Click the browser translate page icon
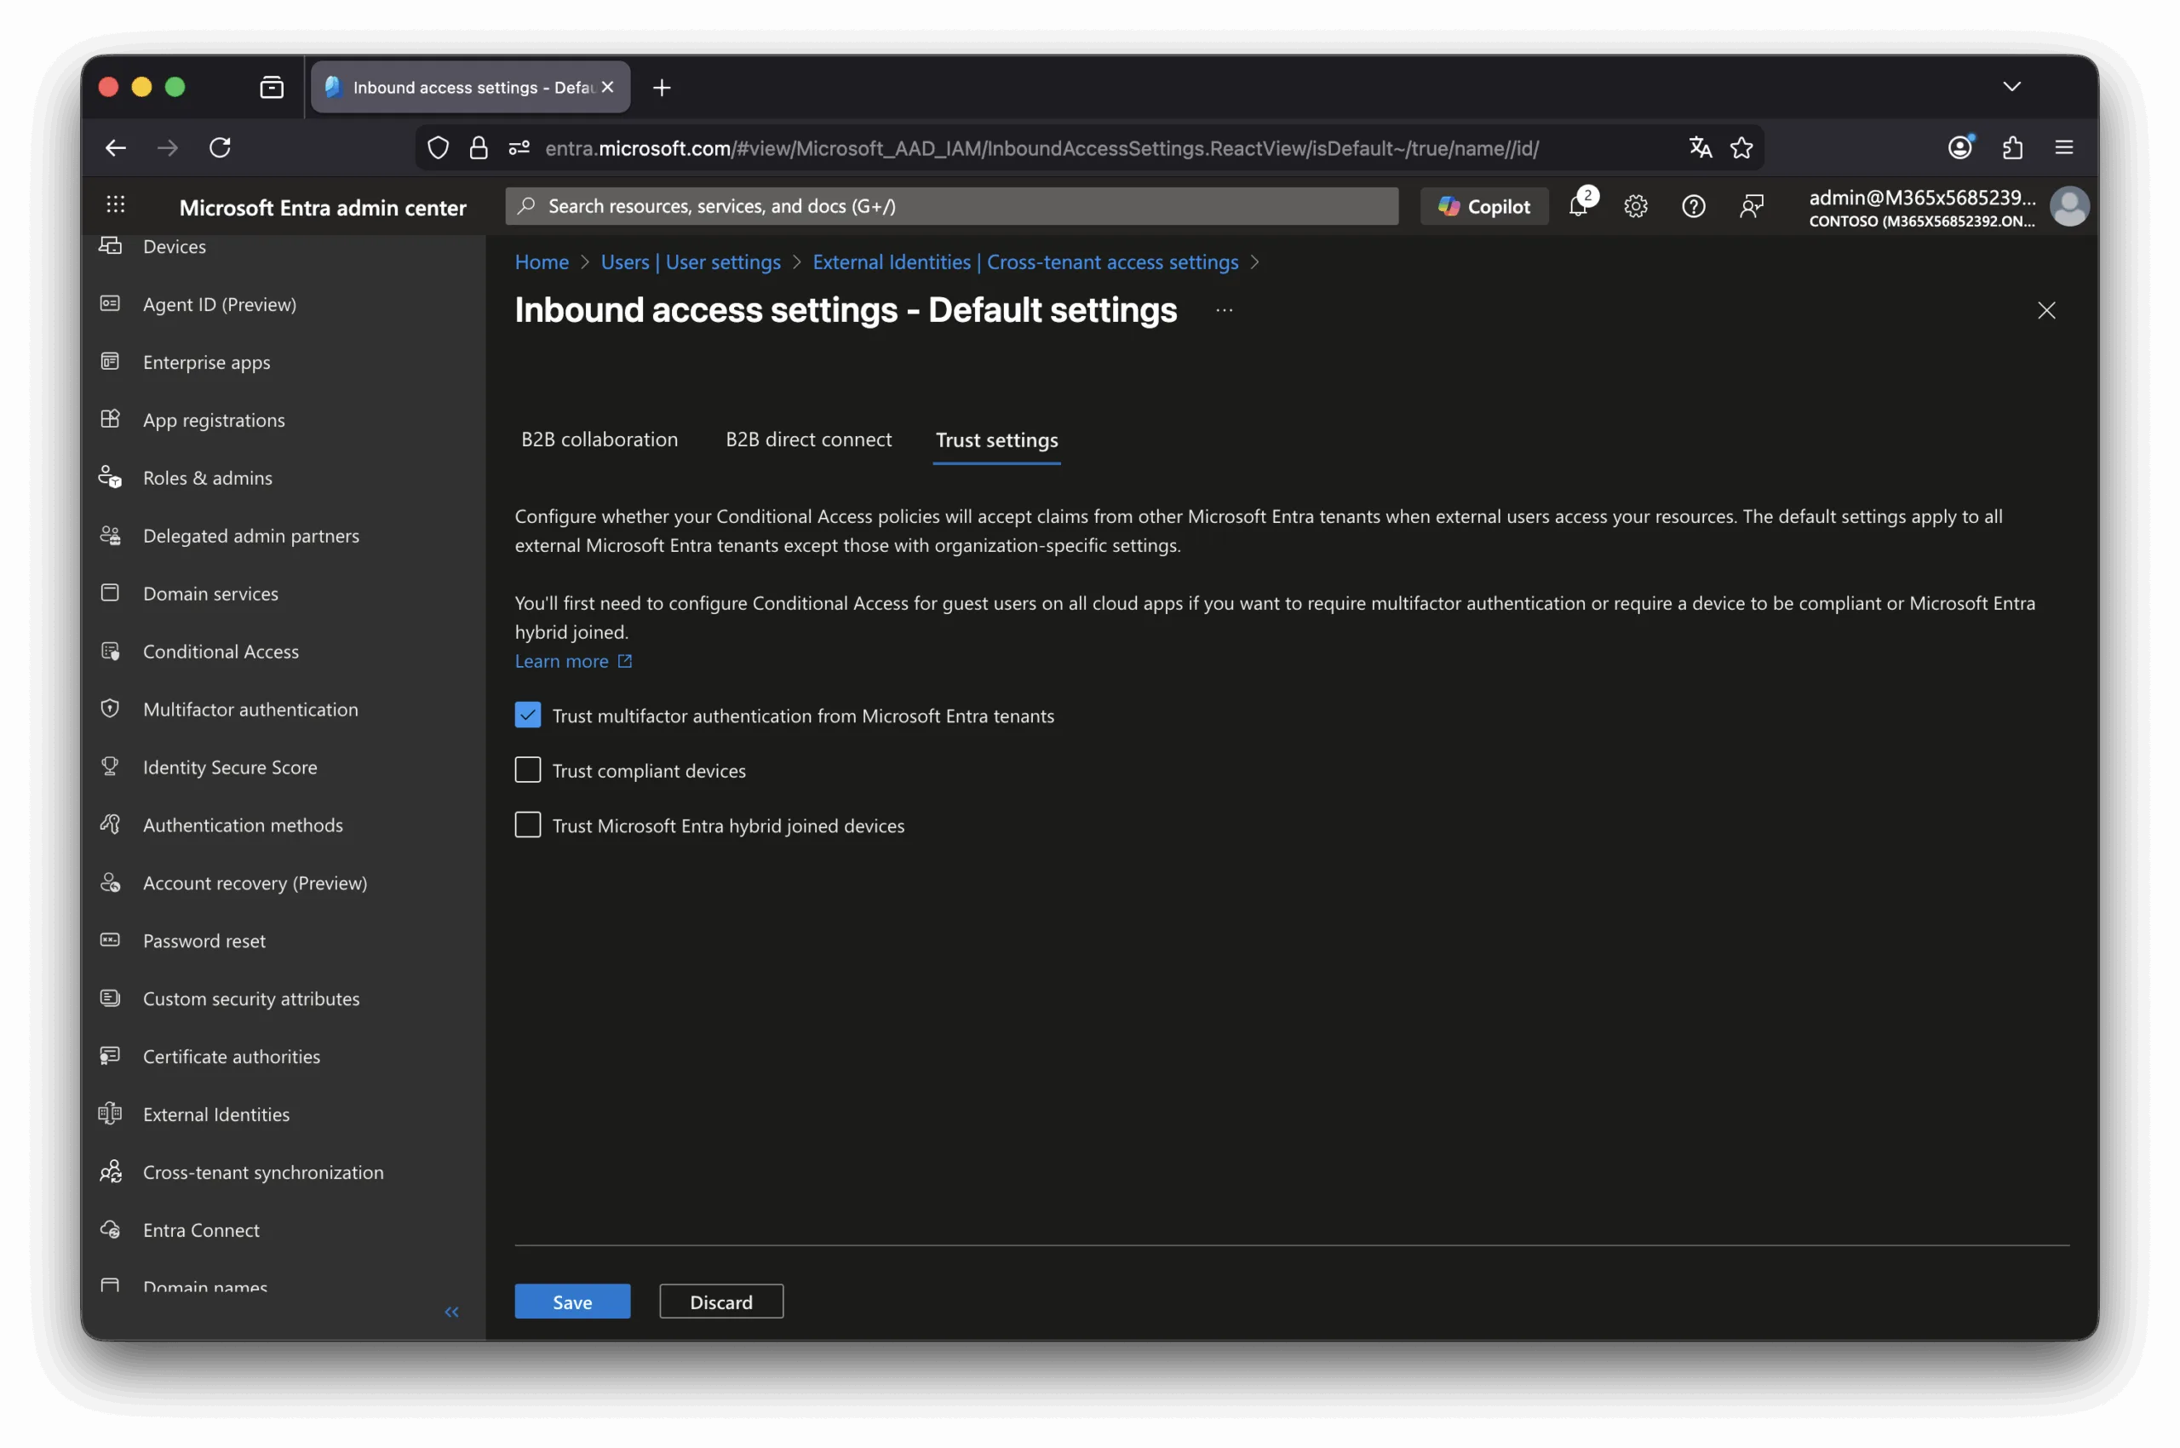Viewport: 2180px width, 1448px height. pyautogui.click(x=1700, y=147)
